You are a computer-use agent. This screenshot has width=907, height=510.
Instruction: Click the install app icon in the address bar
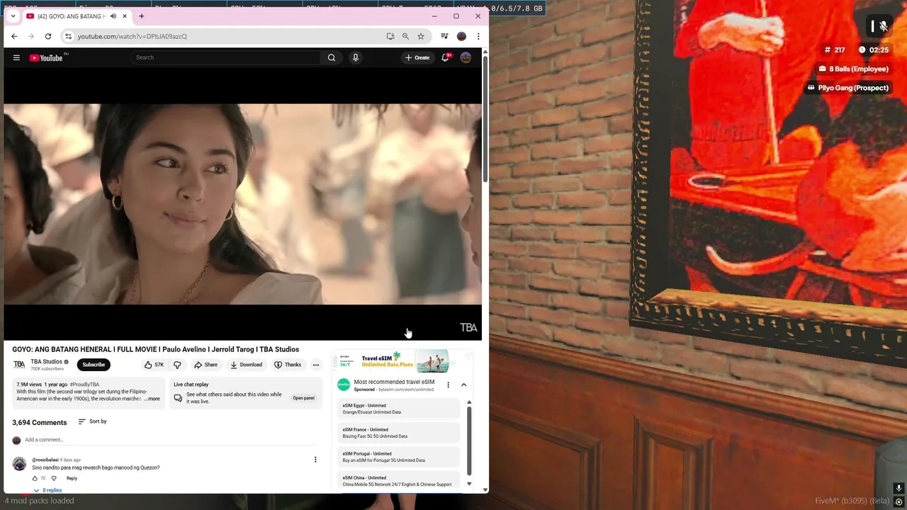tap(390, 36)
